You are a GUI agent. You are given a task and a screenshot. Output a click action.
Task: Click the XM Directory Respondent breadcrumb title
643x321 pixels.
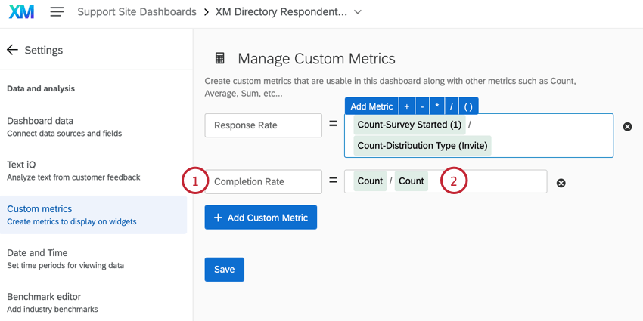click(281, 12)
